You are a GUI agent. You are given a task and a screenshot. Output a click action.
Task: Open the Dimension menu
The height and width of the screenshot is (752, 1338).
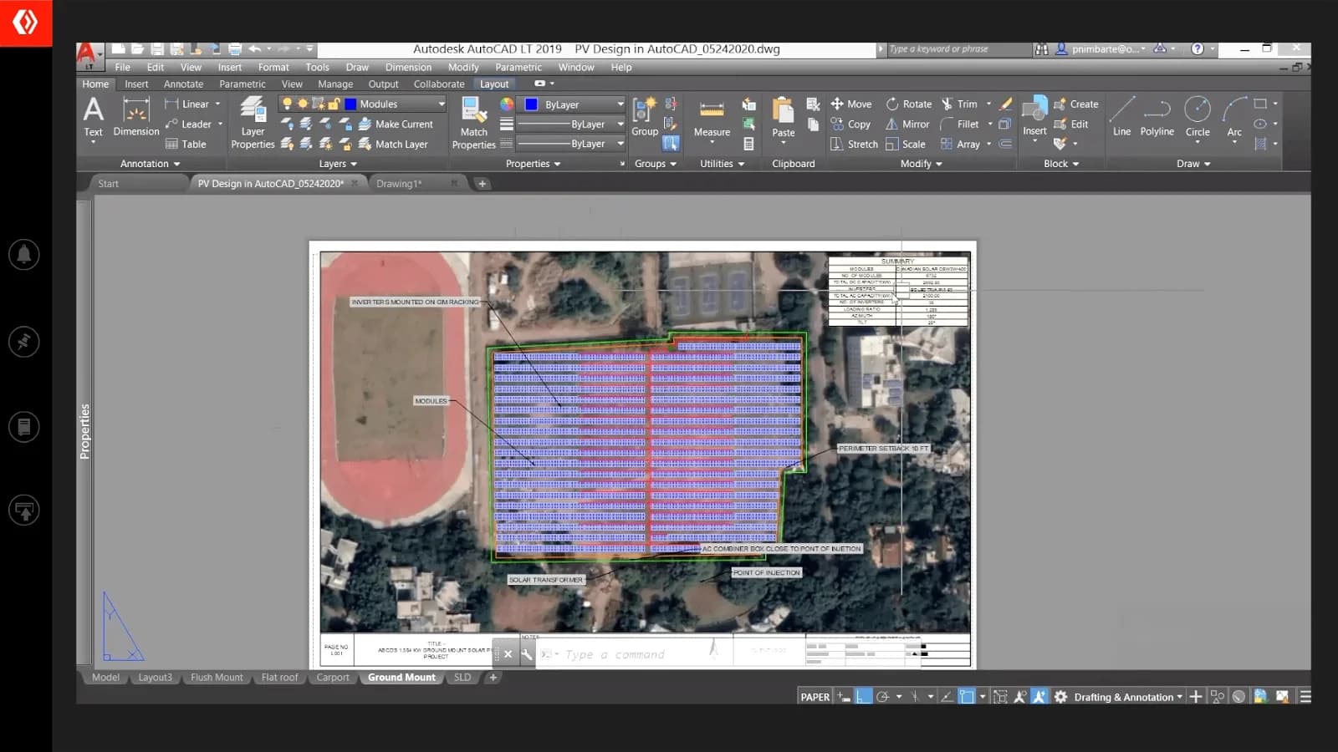click(408, 68)
